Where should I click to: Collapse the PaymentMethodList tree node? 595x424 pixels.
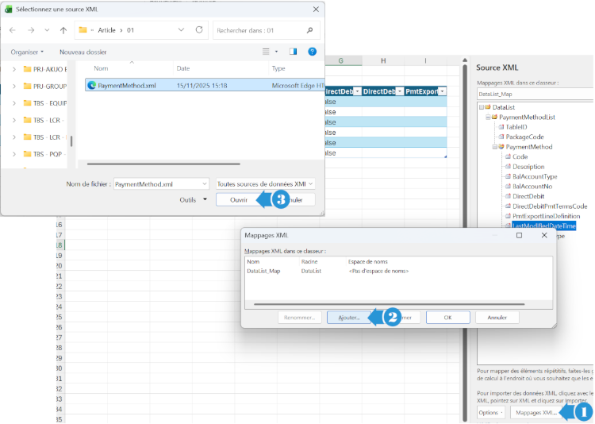pos(487,117)
